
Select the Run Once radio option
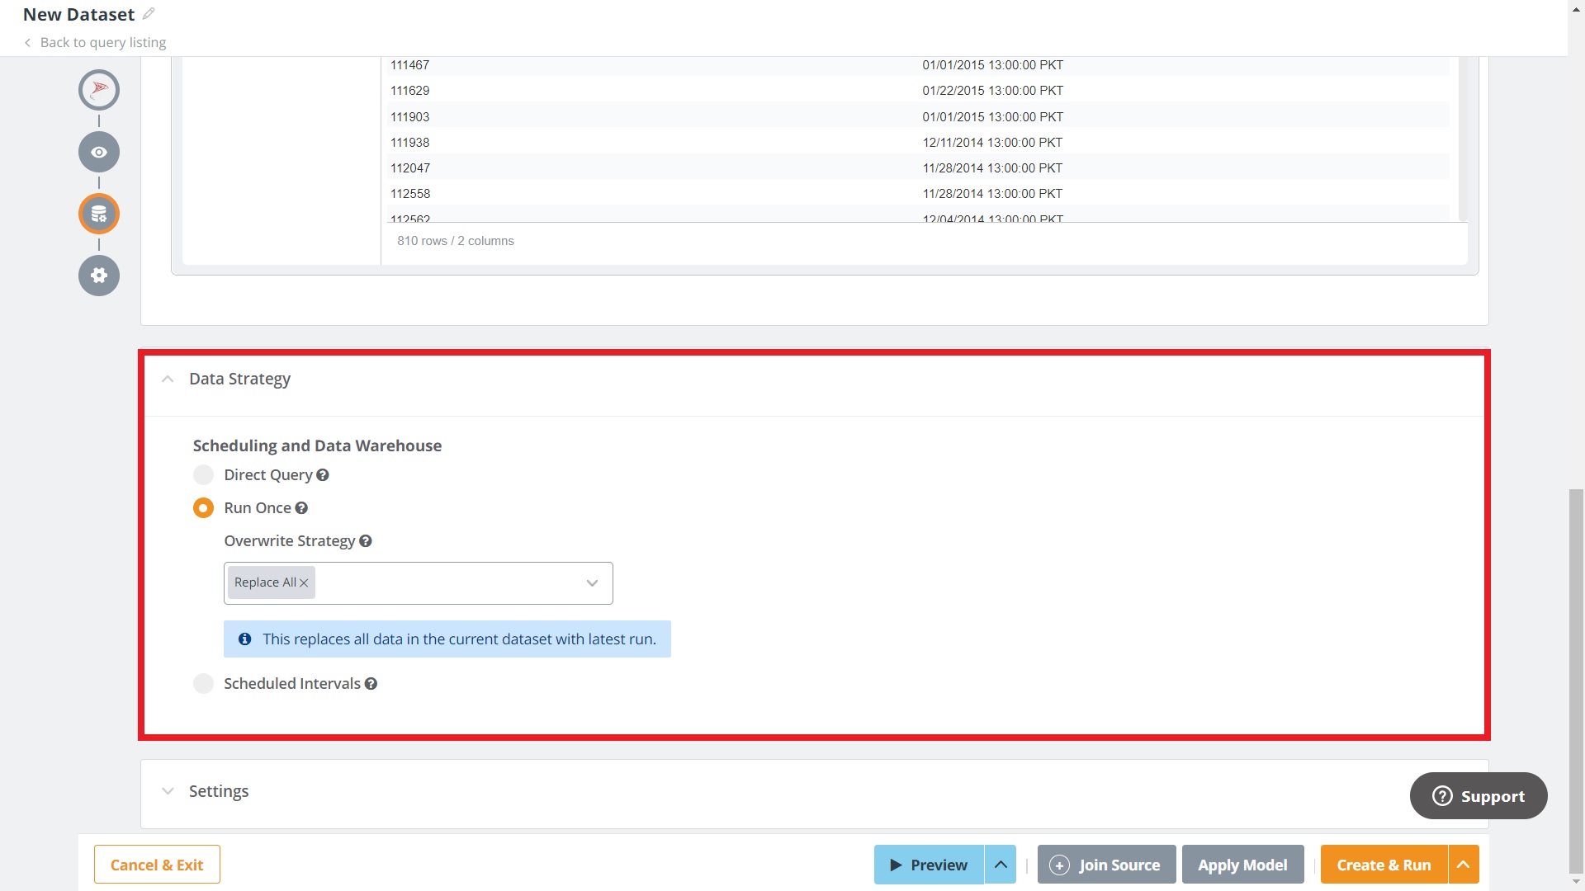pos(203,508)
